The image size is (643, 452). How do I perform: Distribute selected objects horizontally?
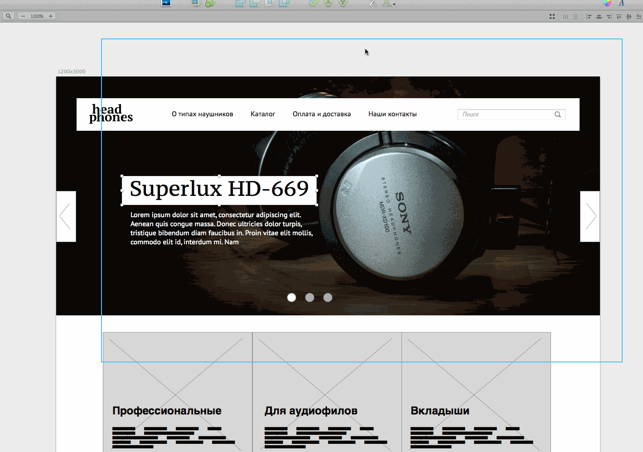pyautogui.click(x=566, y=17)
